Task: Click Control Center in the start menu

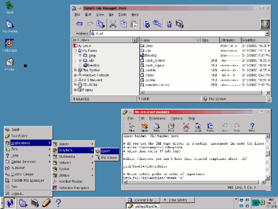Action: pos(28,174)
